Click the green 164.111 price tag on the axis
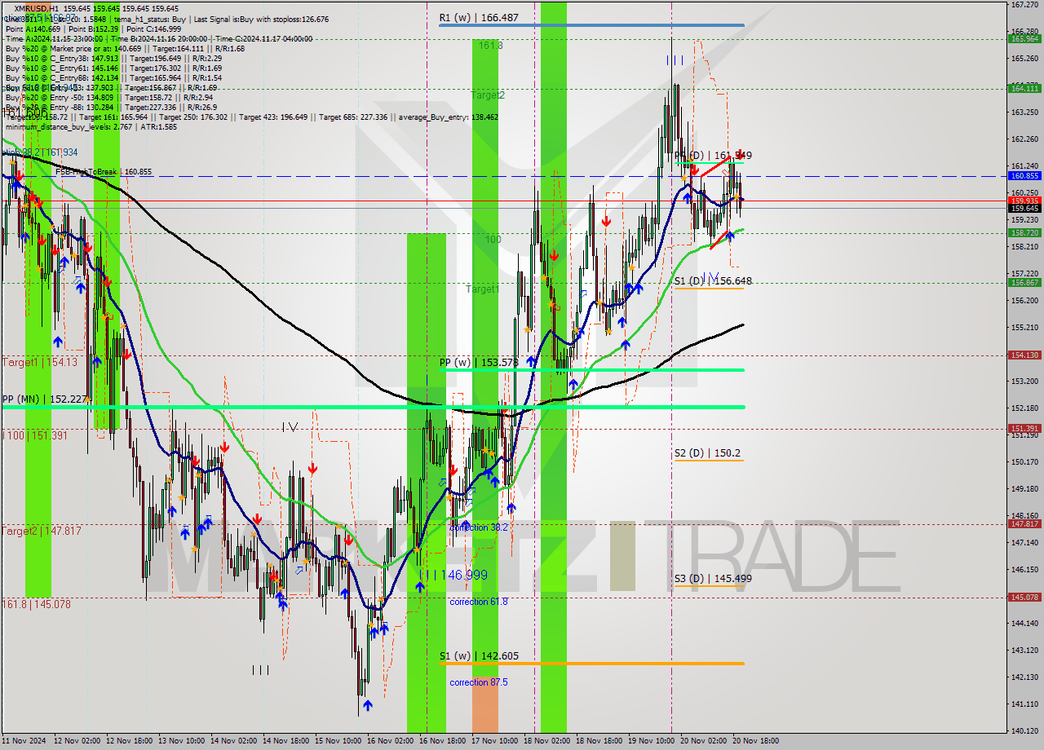Viewport: 1044px width, 750px height. [1024, 88]
